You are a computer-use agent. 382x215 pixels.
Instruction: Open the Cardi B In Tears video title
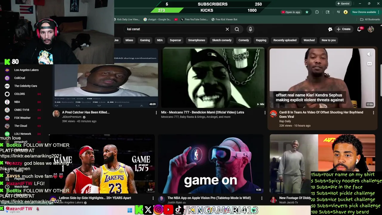[321, 114]
